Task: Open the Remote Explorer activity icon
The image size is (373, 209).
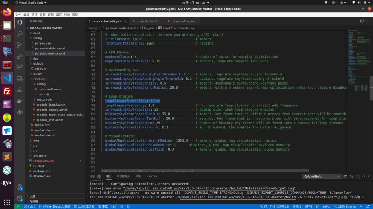Action: [x=20, y=78]
